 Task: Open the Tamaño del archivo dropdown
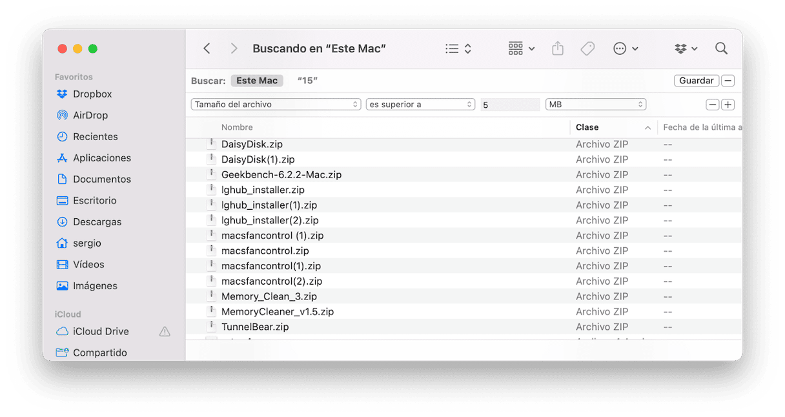(276, 104)
